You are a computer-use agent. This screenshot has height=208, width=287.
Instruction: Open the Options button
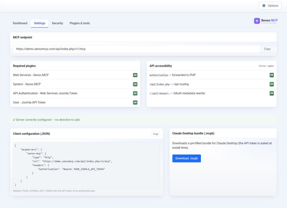270,6
